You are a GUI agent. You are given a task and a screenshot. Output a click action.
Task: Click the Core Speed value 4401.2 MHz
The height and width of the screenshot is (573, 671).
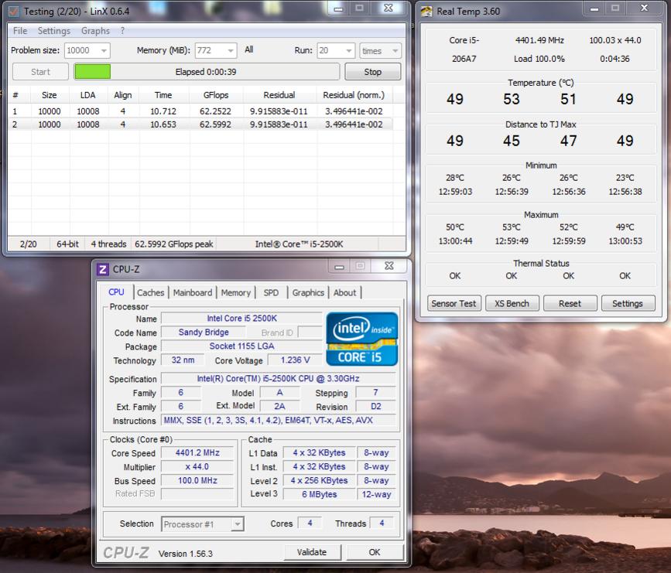(x=197, y=453)
